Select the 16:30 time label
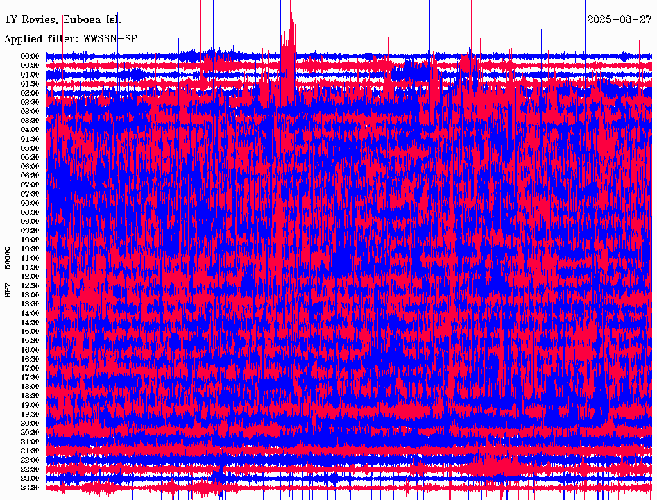 [x=30, y=359]
